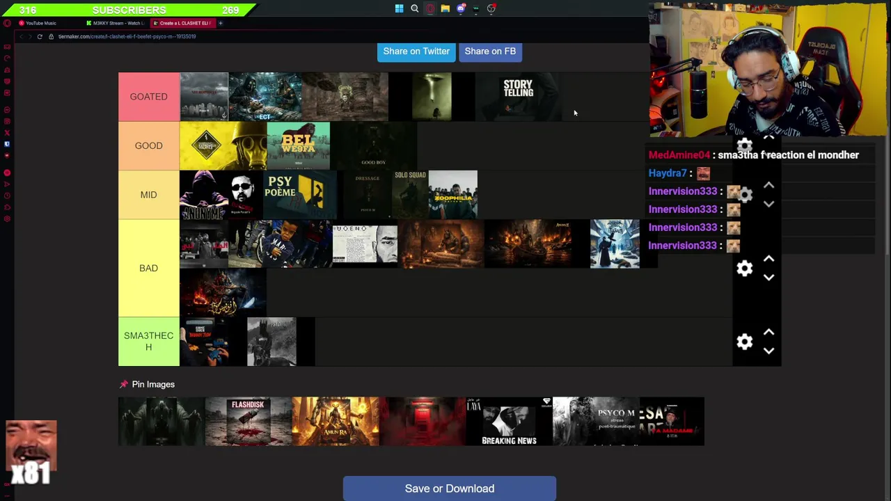Open taskbar search magnifier

(414, 8)
